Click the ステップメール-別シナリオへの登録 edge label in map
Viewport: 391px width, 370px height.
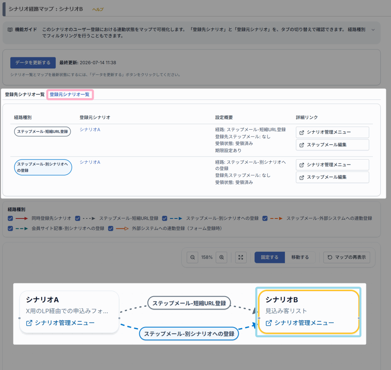(189, 334)
